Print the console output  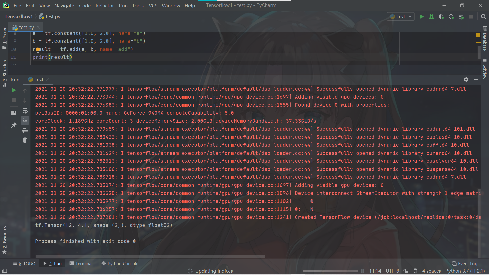(x=25, y=131)
